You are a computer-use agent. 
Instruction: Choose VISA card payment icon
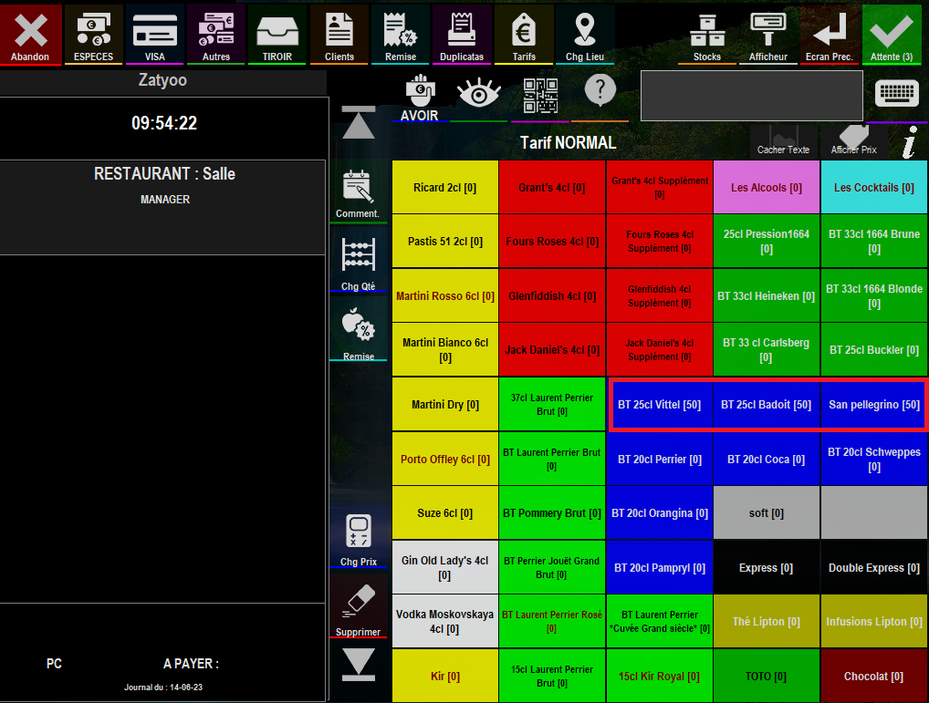[154, 35]
